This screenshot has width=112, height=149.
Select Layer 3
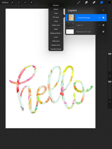coord(86,25)
